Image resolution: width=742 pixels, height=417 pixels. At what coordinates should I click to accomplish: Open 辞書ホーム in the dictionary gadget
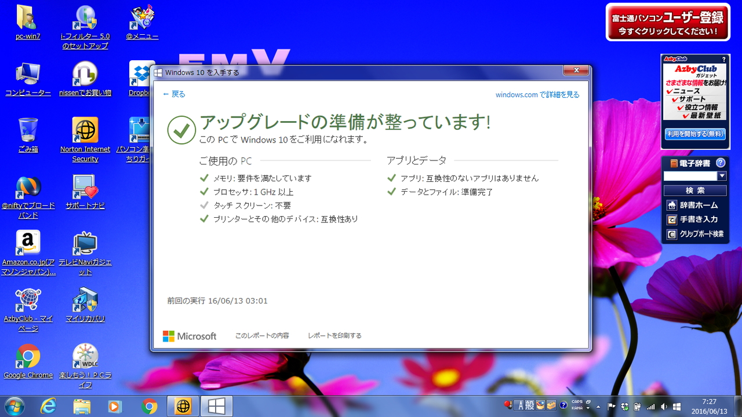(696, 204)
